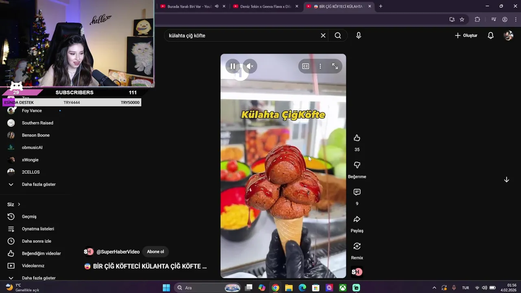
Task: Dislike the Short (Beğenme)
Action: coord(357,165)
